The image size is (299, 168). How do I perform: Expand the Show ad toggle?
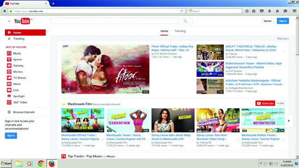tap(282, 39)
